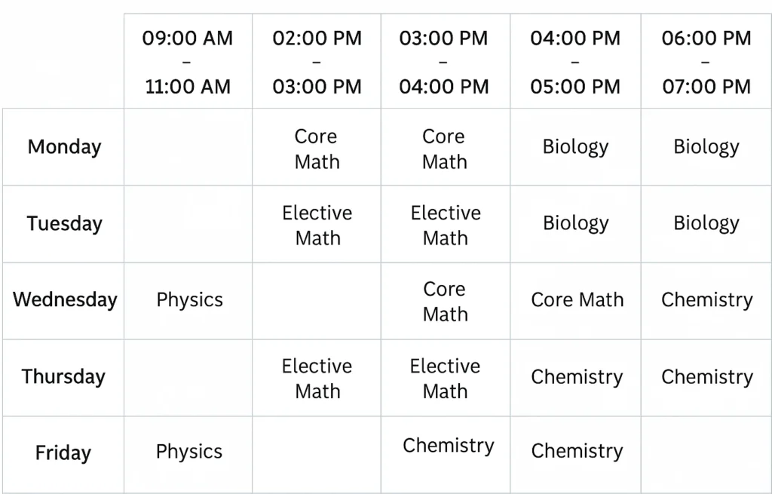Click the Friday row label
The width and height of the screenshot is (772, 494).
[63, 454]
